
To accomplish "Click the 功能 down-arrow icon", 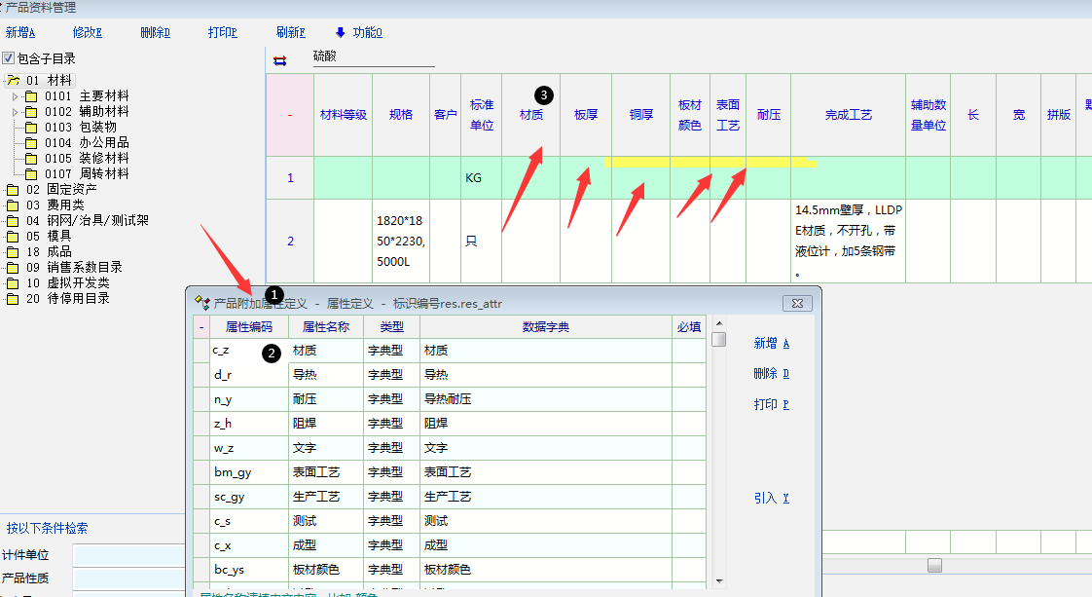I will [340, 32].
